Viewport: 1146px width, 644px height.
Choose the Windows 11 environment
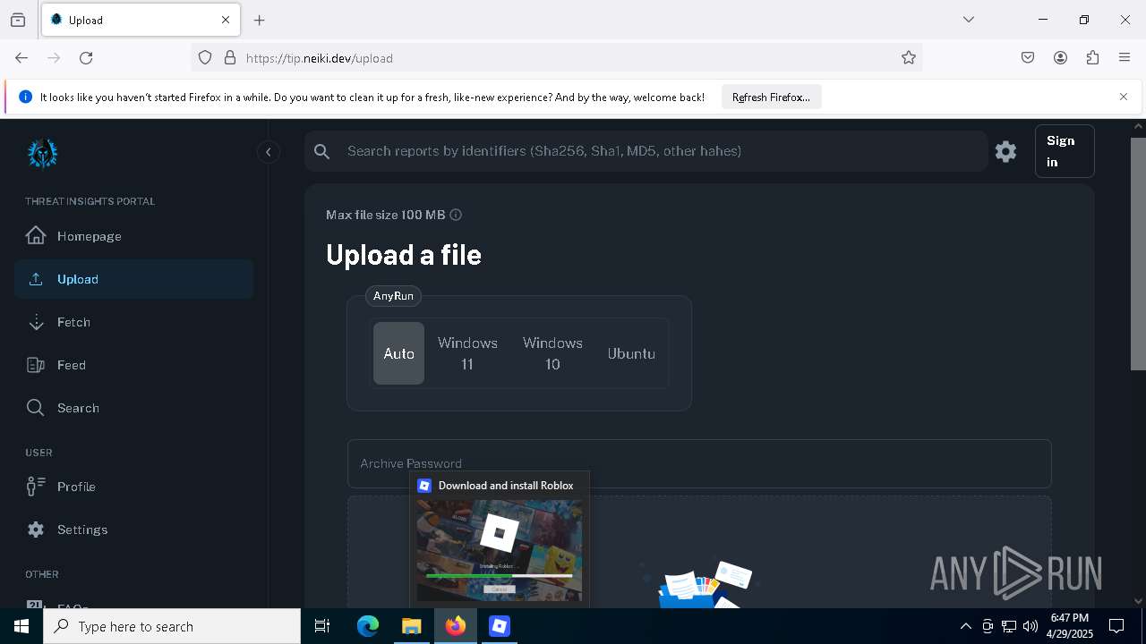point(467,353)
